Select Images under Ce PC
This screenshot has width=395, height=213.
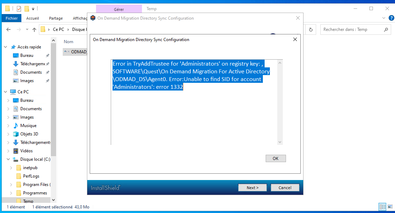27,117
